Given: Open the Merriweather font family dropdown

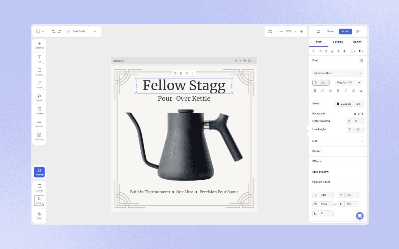Looking at the screenshot, I should [x=338, y=73].
